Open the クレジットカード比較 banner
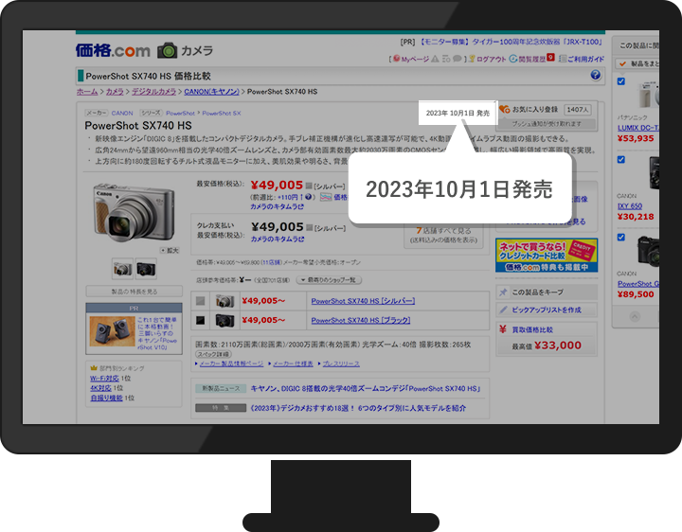The height and width of the screenshot is (532, 682). pos(547,256)
